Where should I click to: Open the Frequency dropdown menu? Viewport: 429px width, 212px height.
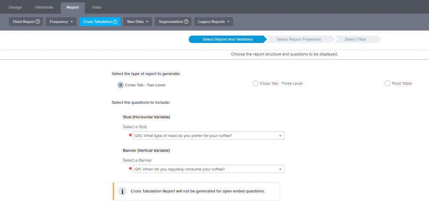tap(61, 22)
